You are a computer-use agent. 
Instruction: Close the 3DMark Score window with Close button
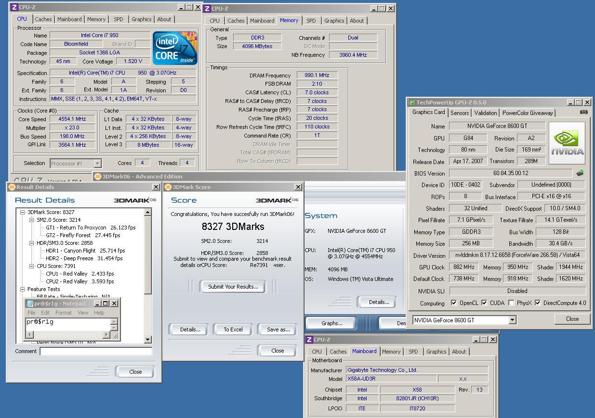(278, 351)
